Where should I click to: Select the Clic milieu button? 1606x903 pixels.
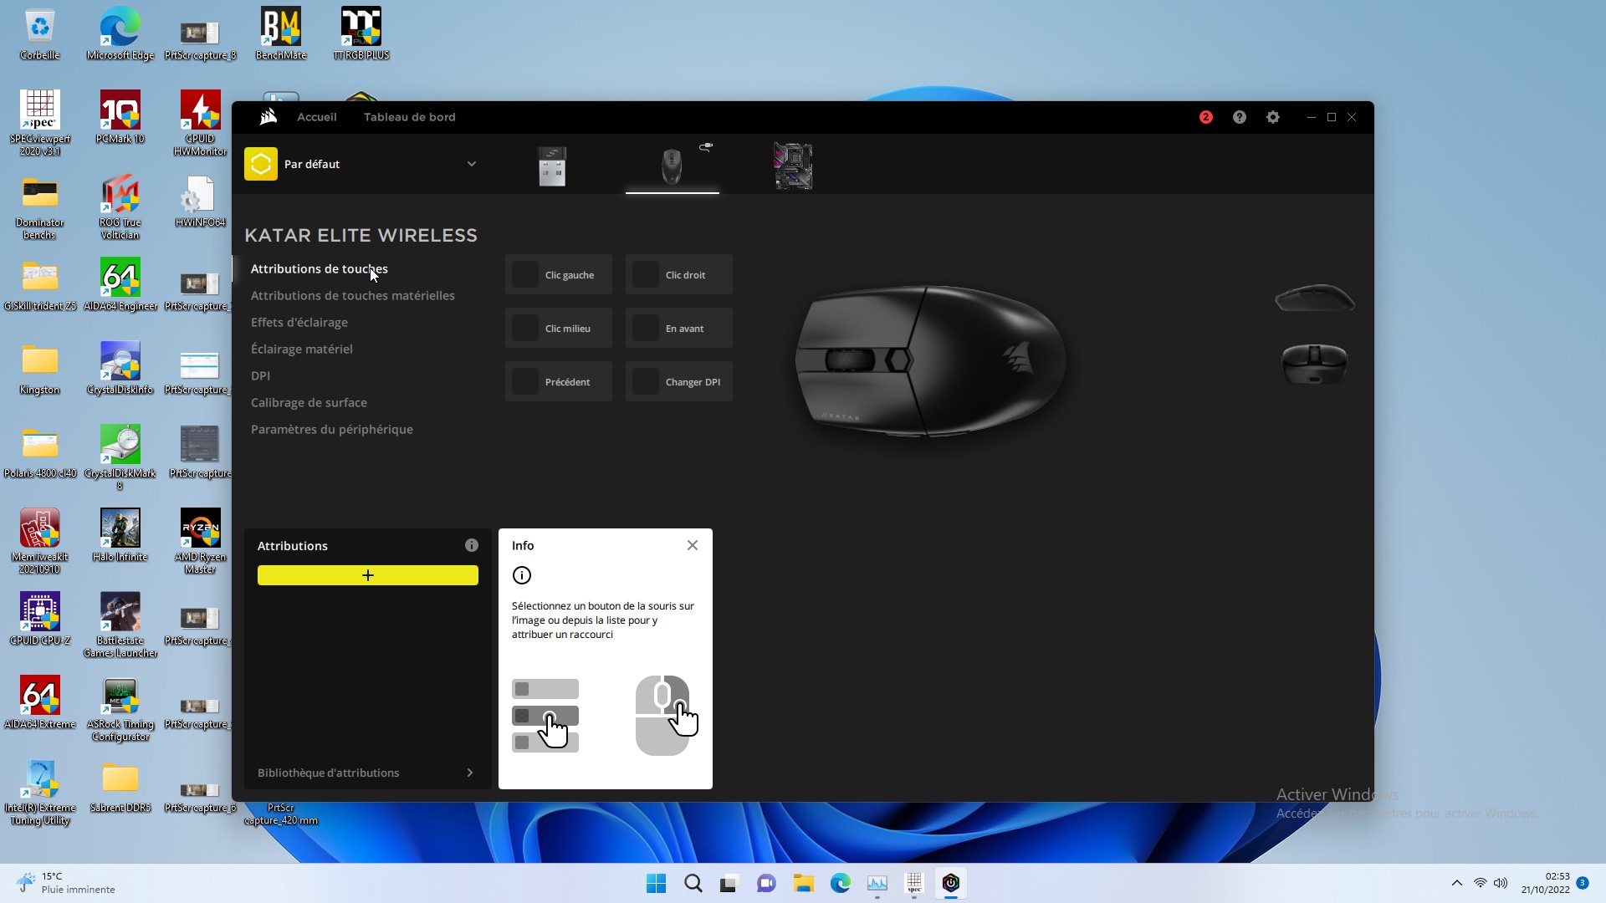(559, 328)
